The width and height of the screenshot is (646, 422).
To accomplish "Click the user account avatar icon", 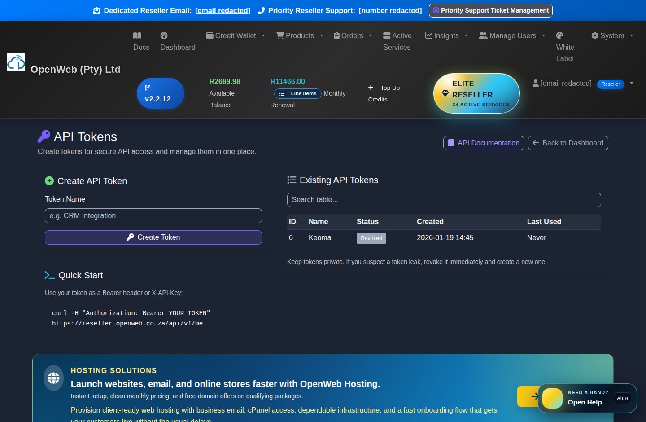I will pos(536,83).
